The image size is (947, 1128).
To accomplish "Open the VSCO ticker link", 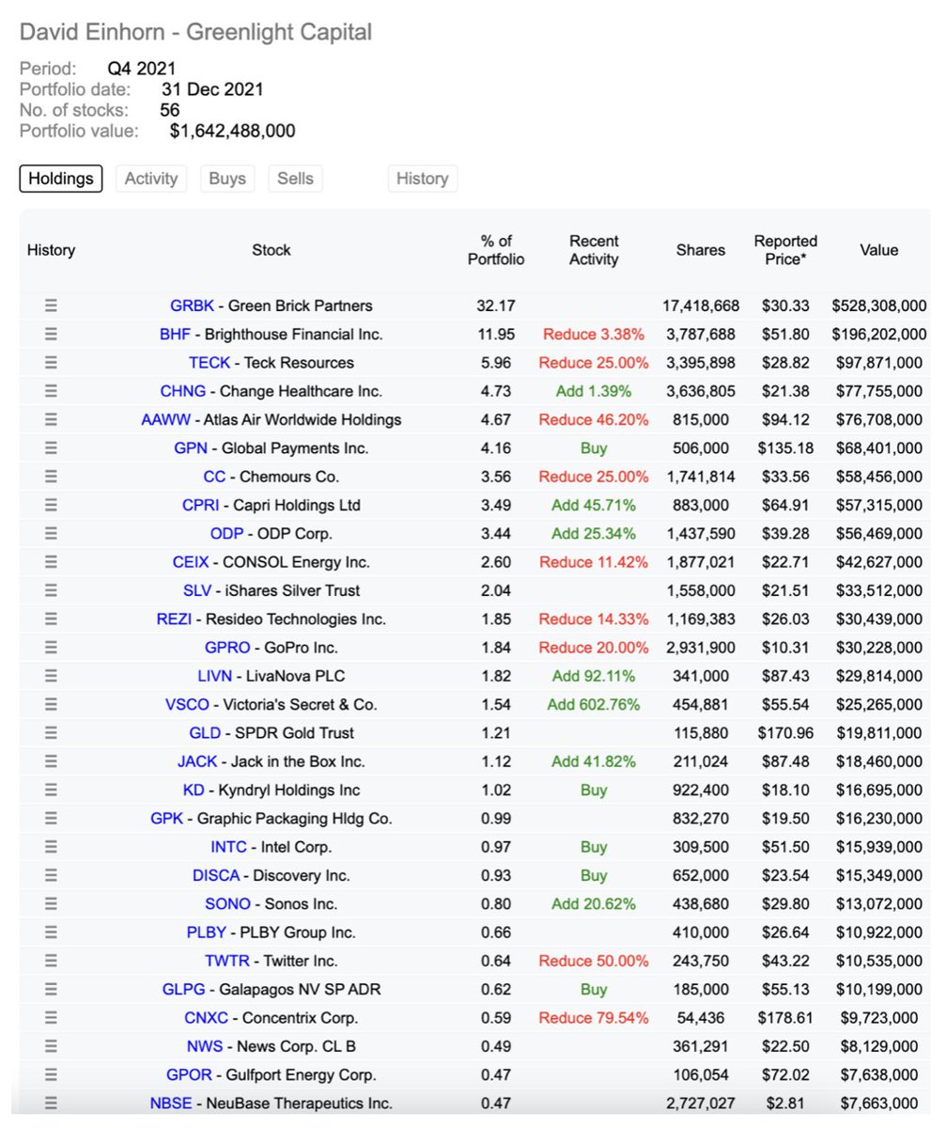I will pos(187,704).
